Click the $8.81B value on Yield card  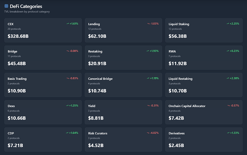coord(96,118)
